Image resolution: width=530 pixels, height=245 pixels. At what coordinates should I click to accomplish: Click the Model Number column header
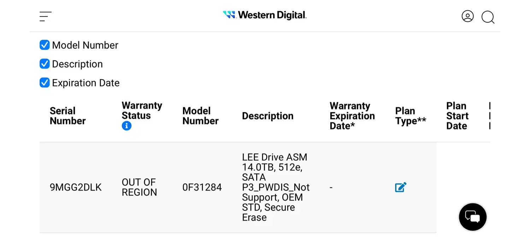pyautogui.click(x=200, y=116)
